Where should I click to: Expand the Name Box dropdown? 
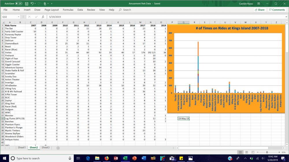tap(19, 17)
